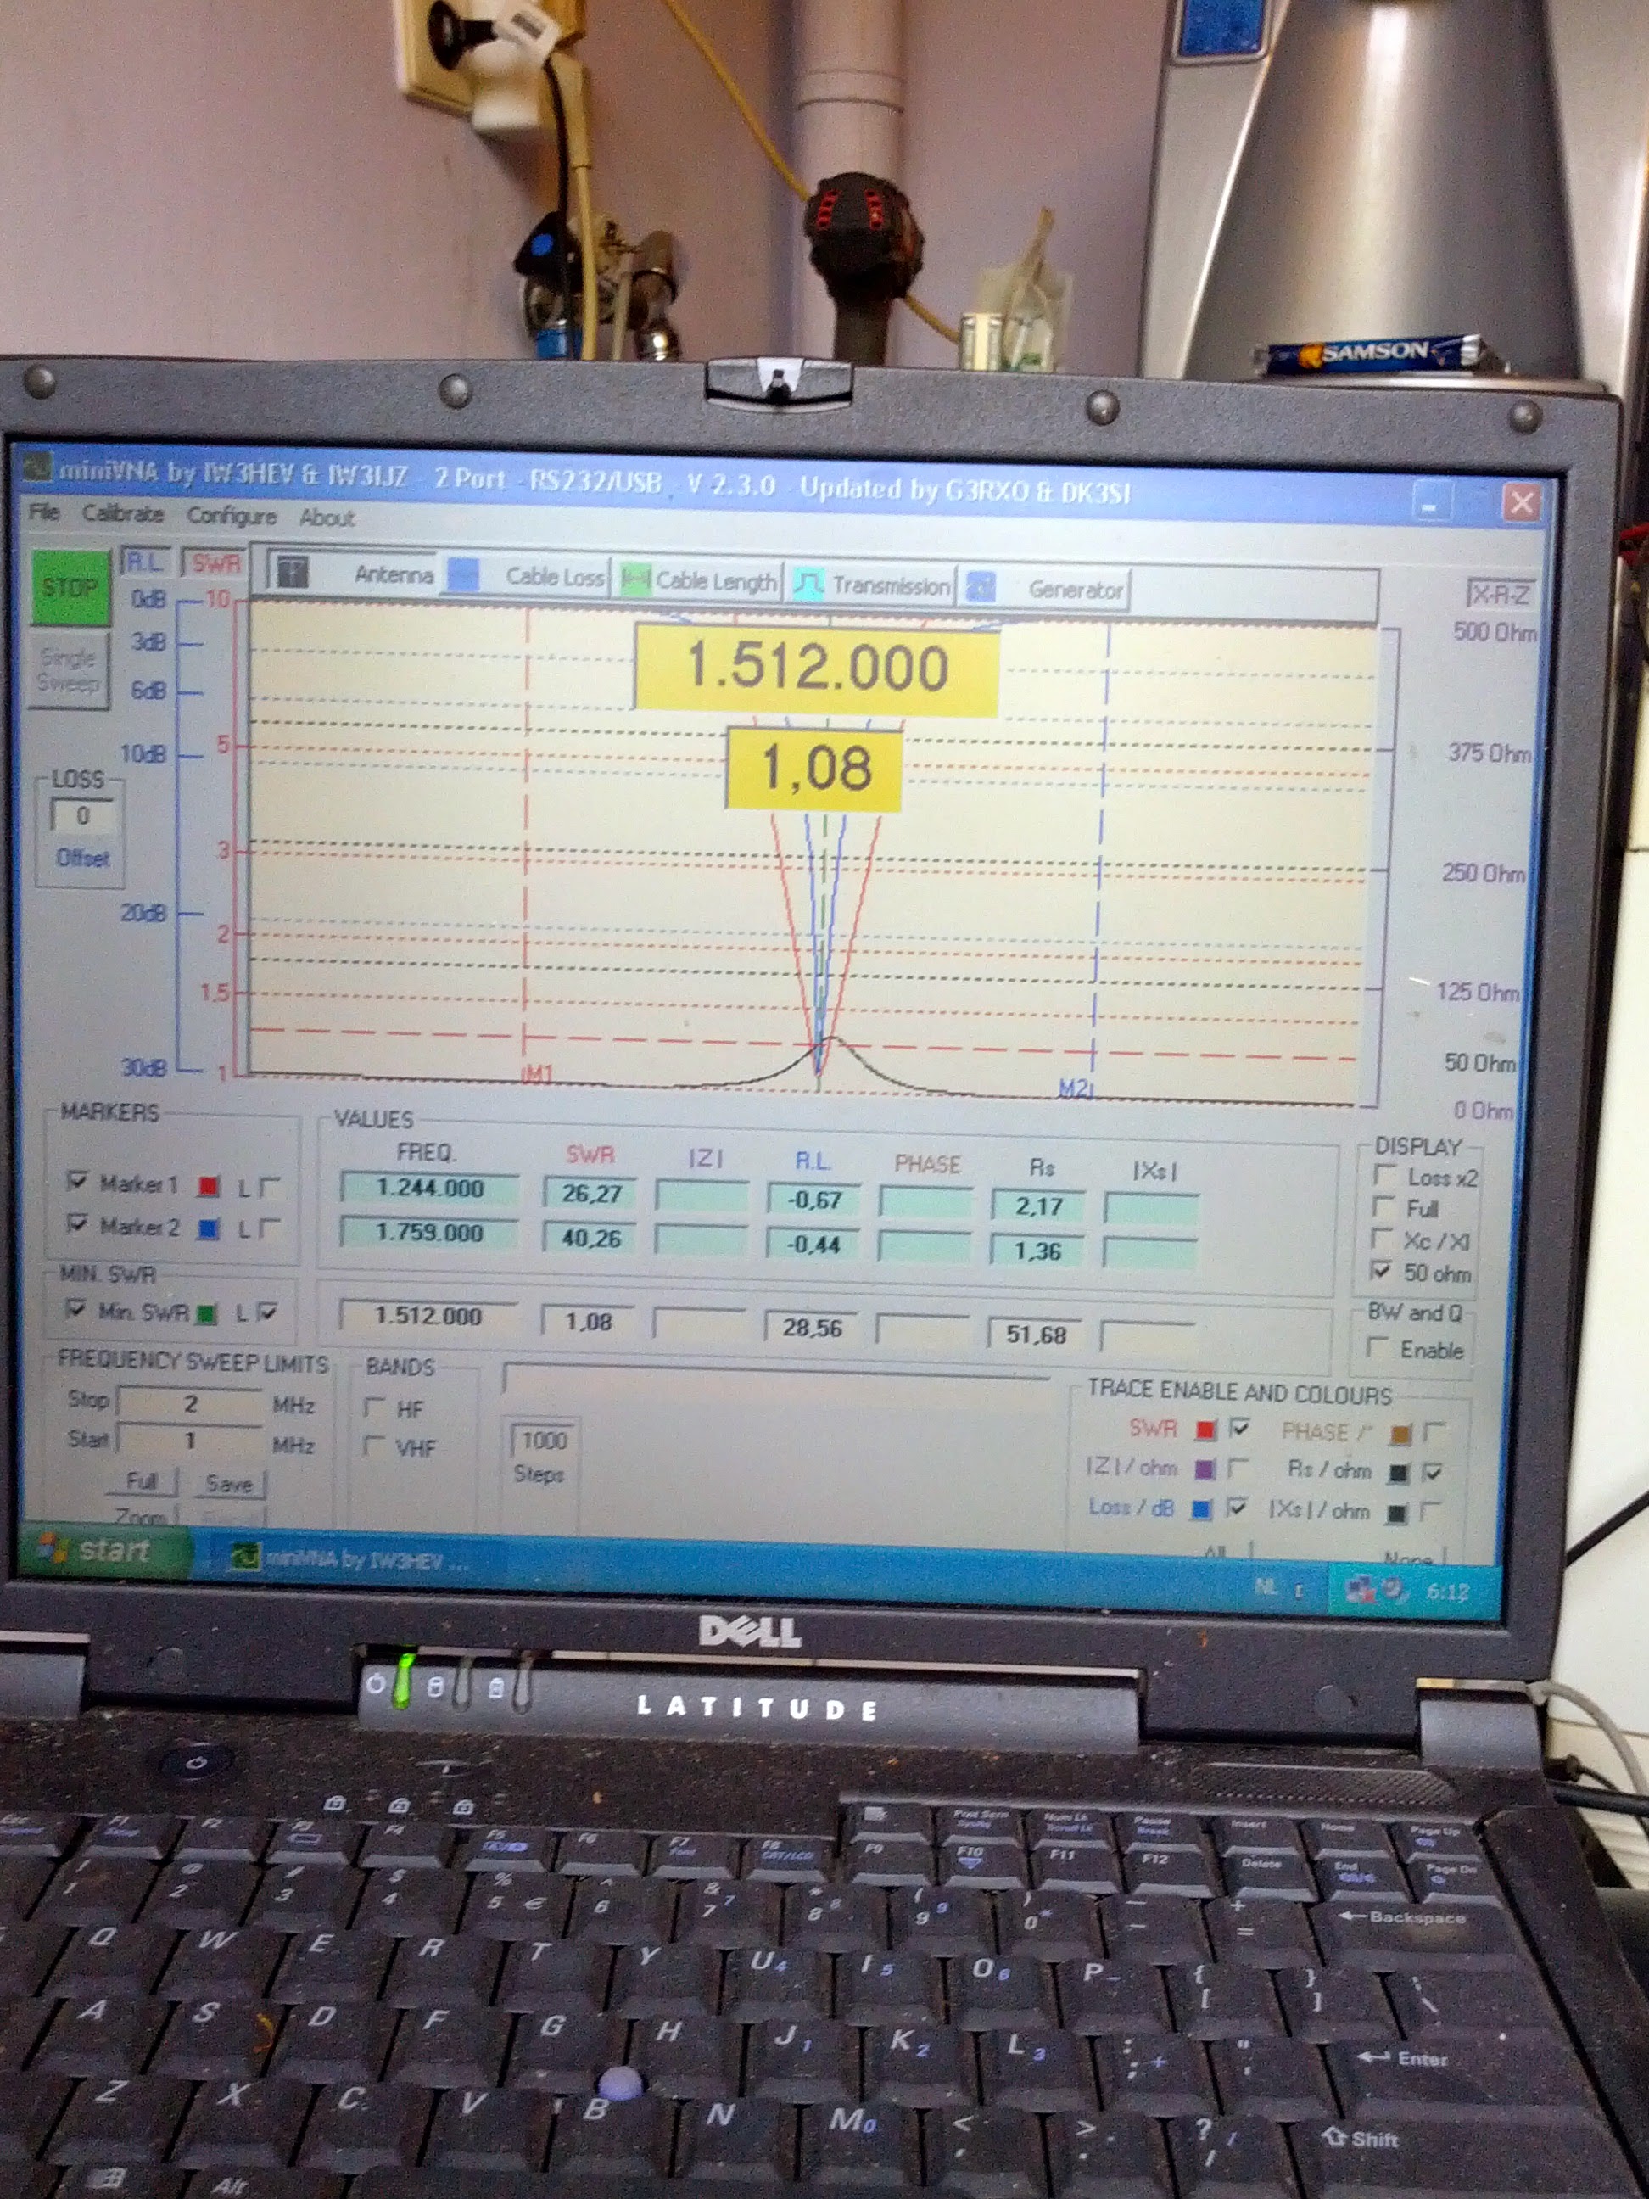Check the HF band checkbox
The height and width of the screenshot is (2199, 1649).
click(375, 1407)
